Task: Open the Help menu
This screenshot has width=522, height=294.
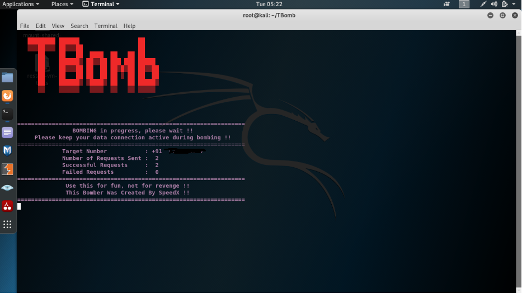Action: tap(129, 26)
